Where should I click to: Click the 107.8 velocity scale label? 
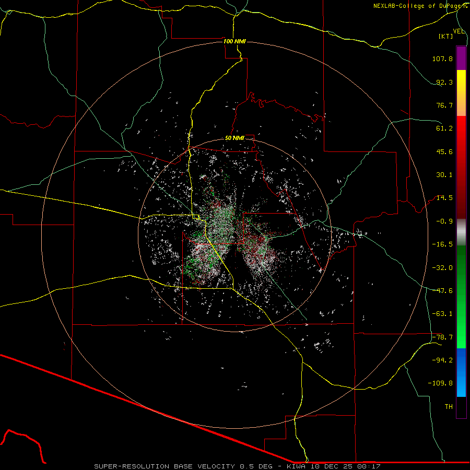[442, 58]
